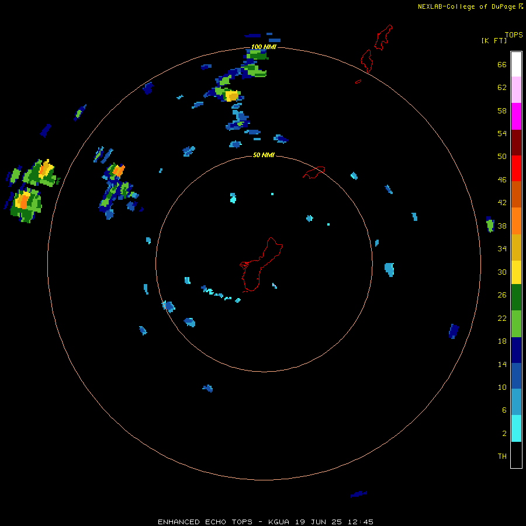Click the TOPS legend title
This screenshot has width=526, height=526.
[x=514, y=34]
